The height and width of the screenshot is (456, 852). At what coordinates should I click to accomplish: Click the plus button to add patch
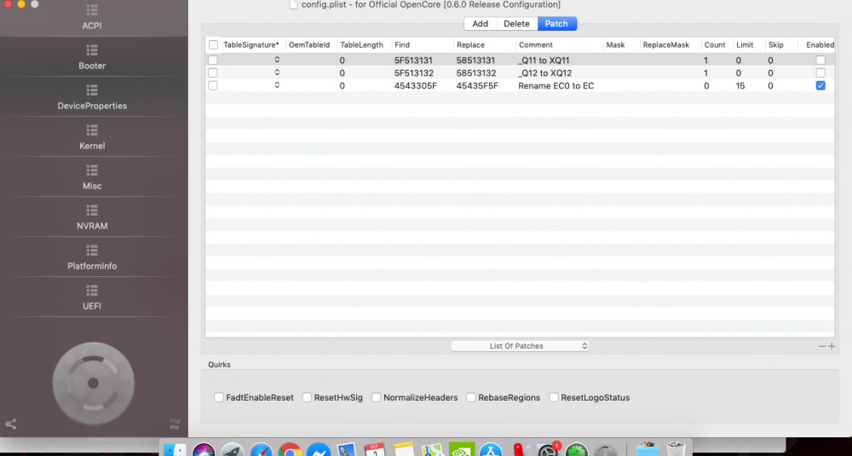tap(832, 346)
